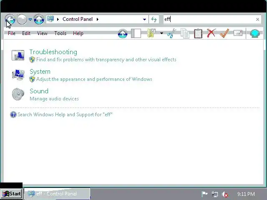This screenshot has width=267, height=200.
Task: Open the View menu
Action: coord(42,33)
